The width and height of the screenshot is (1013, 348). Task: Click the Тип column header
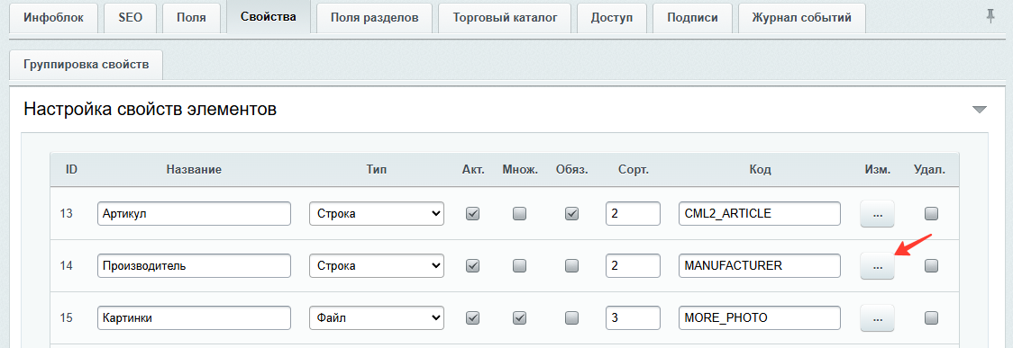pyautogui.click(x=377, y=170)
